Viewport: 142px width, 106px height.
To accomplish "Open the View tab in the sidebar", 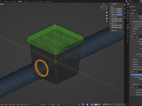I will pos(125,13).
